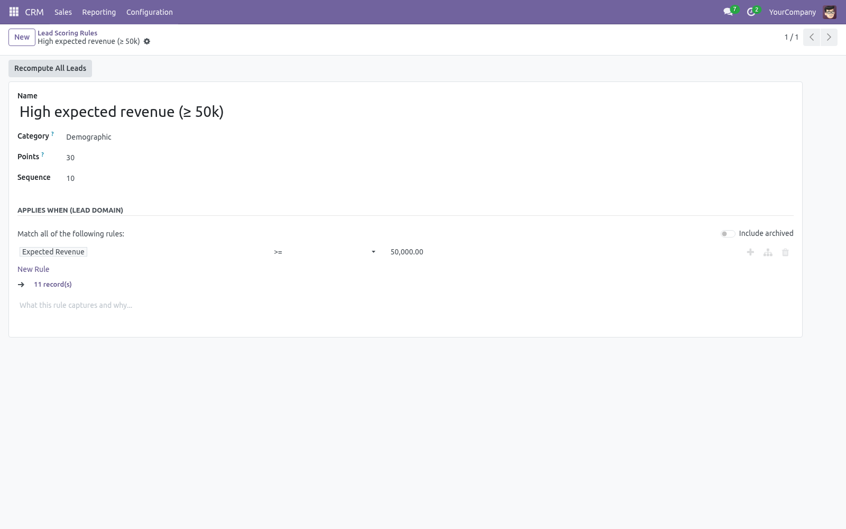Go to next record arrow

point(829,37)
